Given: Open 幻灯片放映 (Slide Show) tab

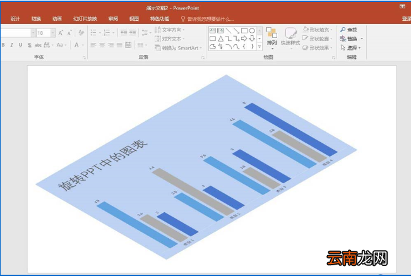Looking at the screenshot, I should (85, 18).
